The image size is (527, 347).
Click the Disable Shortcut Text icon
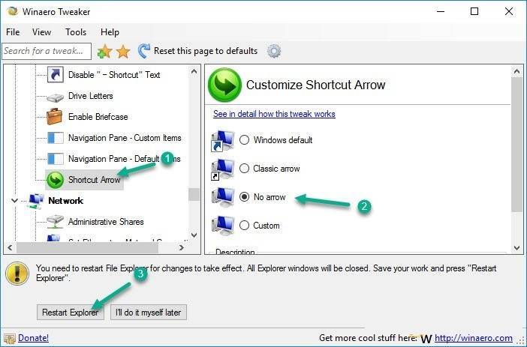(55, 74)
